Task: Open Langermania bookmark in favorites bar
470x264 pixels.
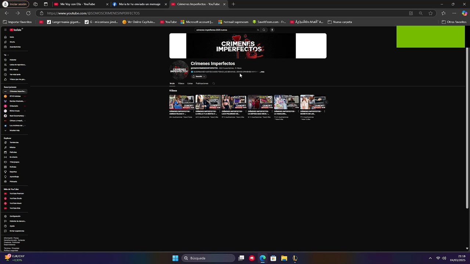Action: pos(64,22)
